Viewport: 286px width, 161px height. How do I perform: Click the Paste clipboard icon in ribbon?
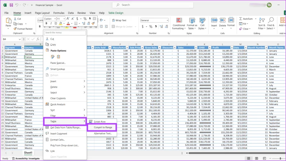pyautogui.click(x=8, y=20)
